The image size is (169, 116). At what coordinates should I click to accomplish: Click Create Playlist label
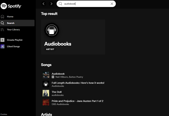pos(15,40)
